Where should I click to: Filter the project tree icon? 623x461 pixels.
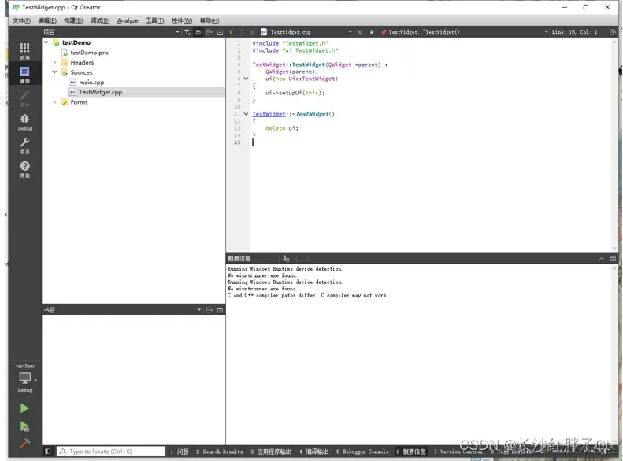coord(187,32)
